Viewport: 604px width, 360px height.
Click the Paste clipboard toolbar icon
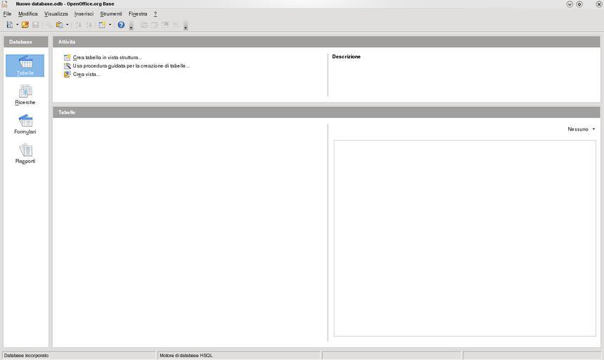click(x=60, y=25)
